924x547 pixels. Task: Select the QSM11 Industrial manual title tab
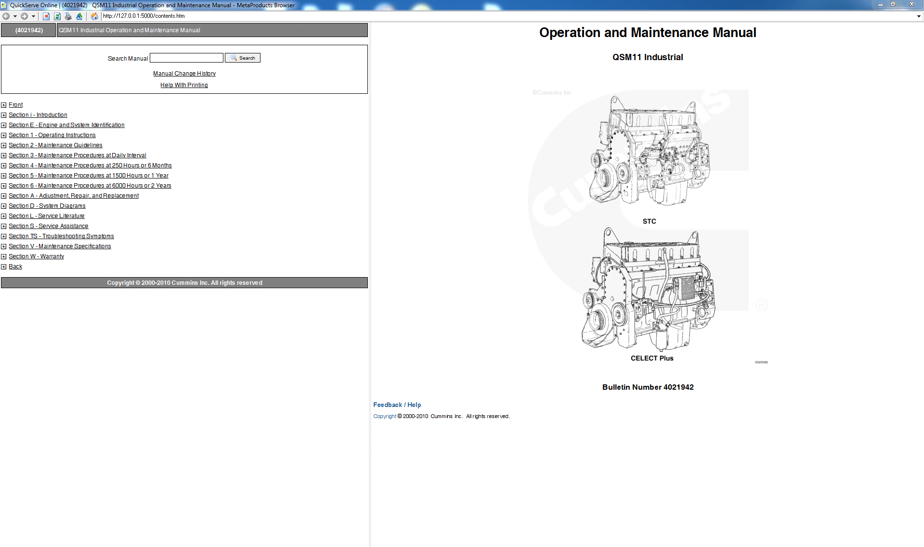[129, 30]
